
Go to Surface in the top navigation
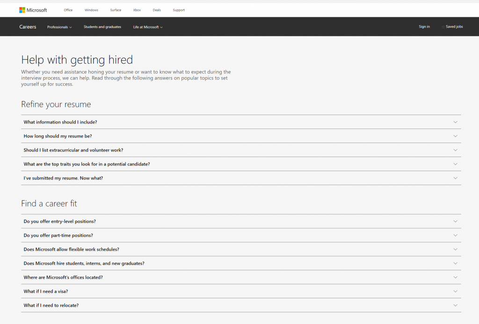pyautogui.click(x=116, y=10)
